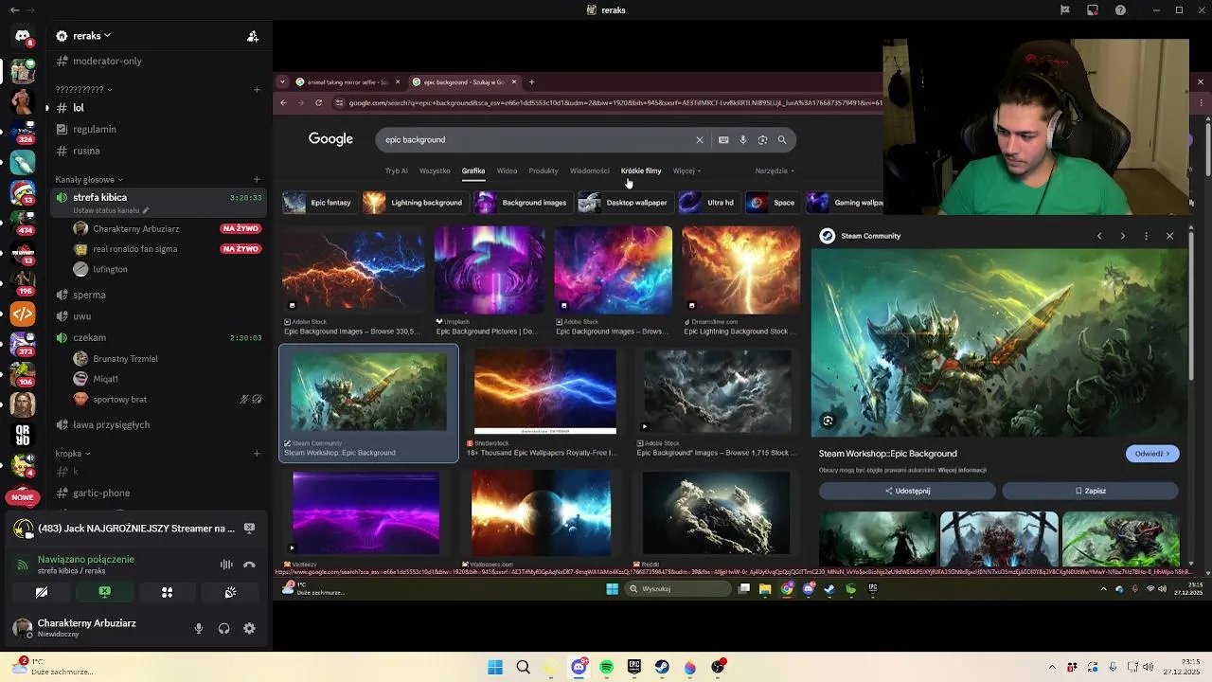Open voice noise suppression waveform icon
Viewport: 1212px width, 682px height.
pyautogui.click(x=226, y=565)
